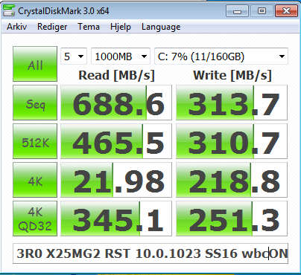Select the 4K QD32 write result 251.3
This screenshot has width=301, height=275.
point(232,219)
